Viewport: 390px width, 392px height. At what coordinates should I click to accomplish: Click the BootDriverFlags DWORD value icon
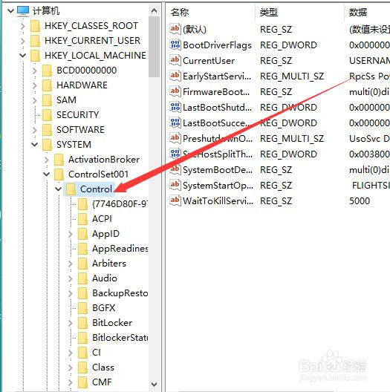(175, 45)
